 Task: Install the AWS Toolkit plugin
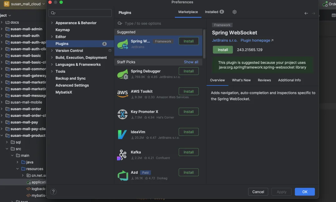pyautogui.click(x=189, y=91)
